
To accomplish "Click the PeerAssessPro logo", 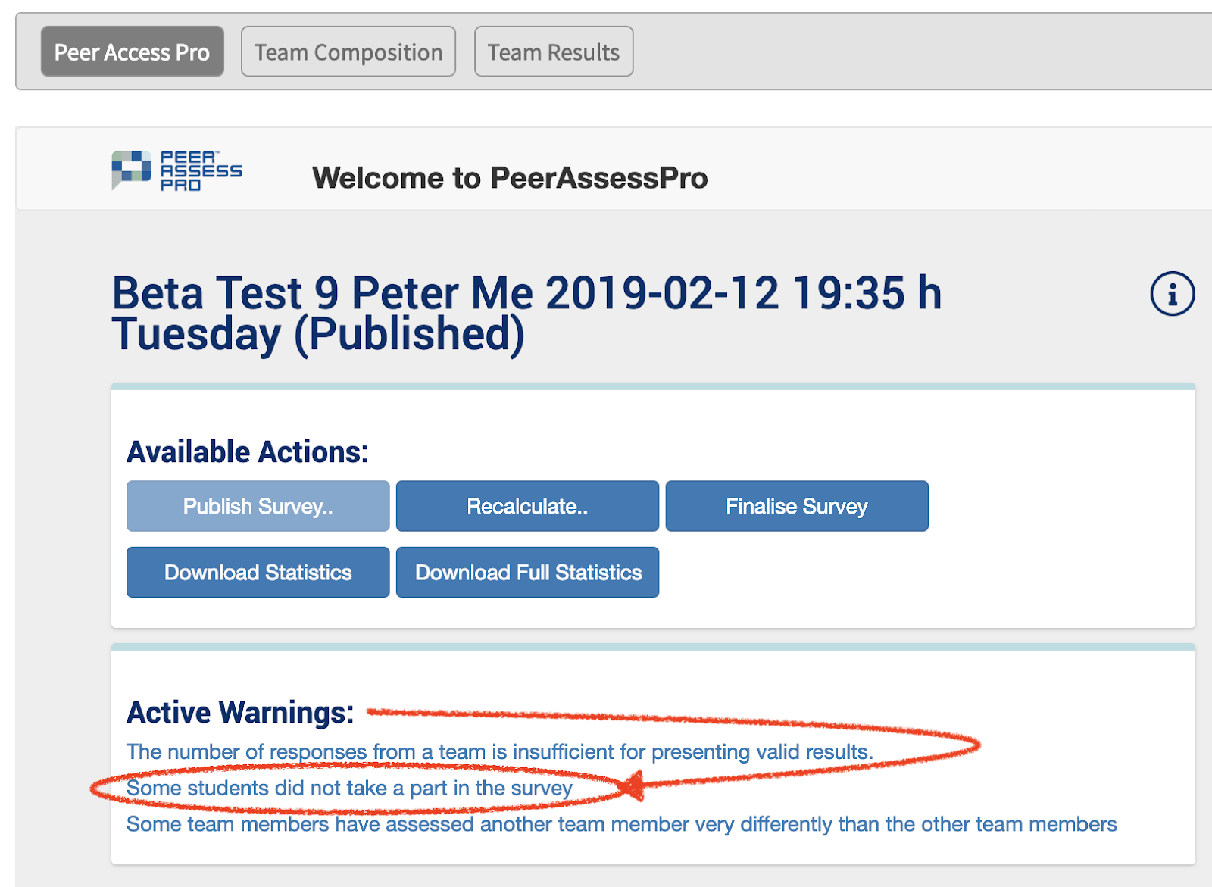I will click(177, 170).
